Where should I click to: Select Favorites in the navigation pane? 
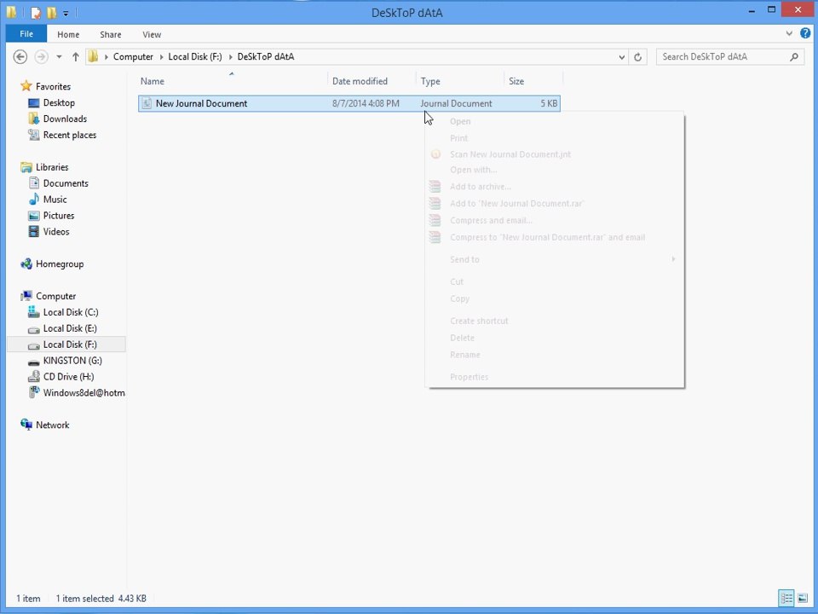(x=53, y=87)
